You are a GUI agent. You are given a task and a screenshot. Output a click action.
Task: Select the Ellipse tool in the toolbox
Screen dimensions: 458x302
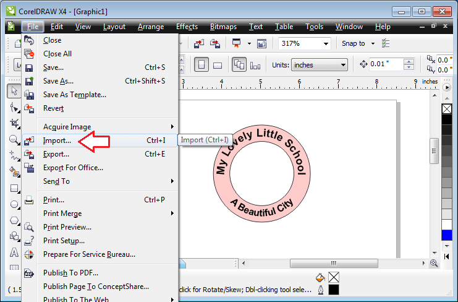pos(14,204)
